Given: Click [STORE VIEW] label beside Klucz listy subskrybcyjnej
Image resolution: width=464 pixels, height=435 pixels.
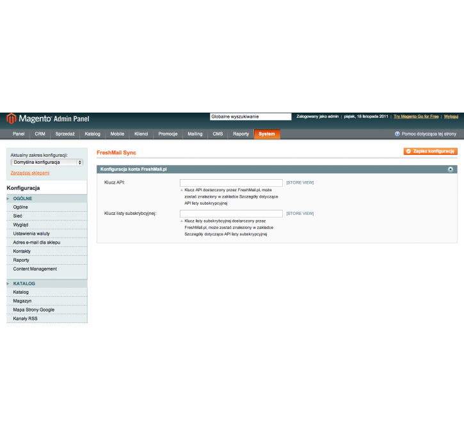Looking at the screenshot, I should [300, 214].
